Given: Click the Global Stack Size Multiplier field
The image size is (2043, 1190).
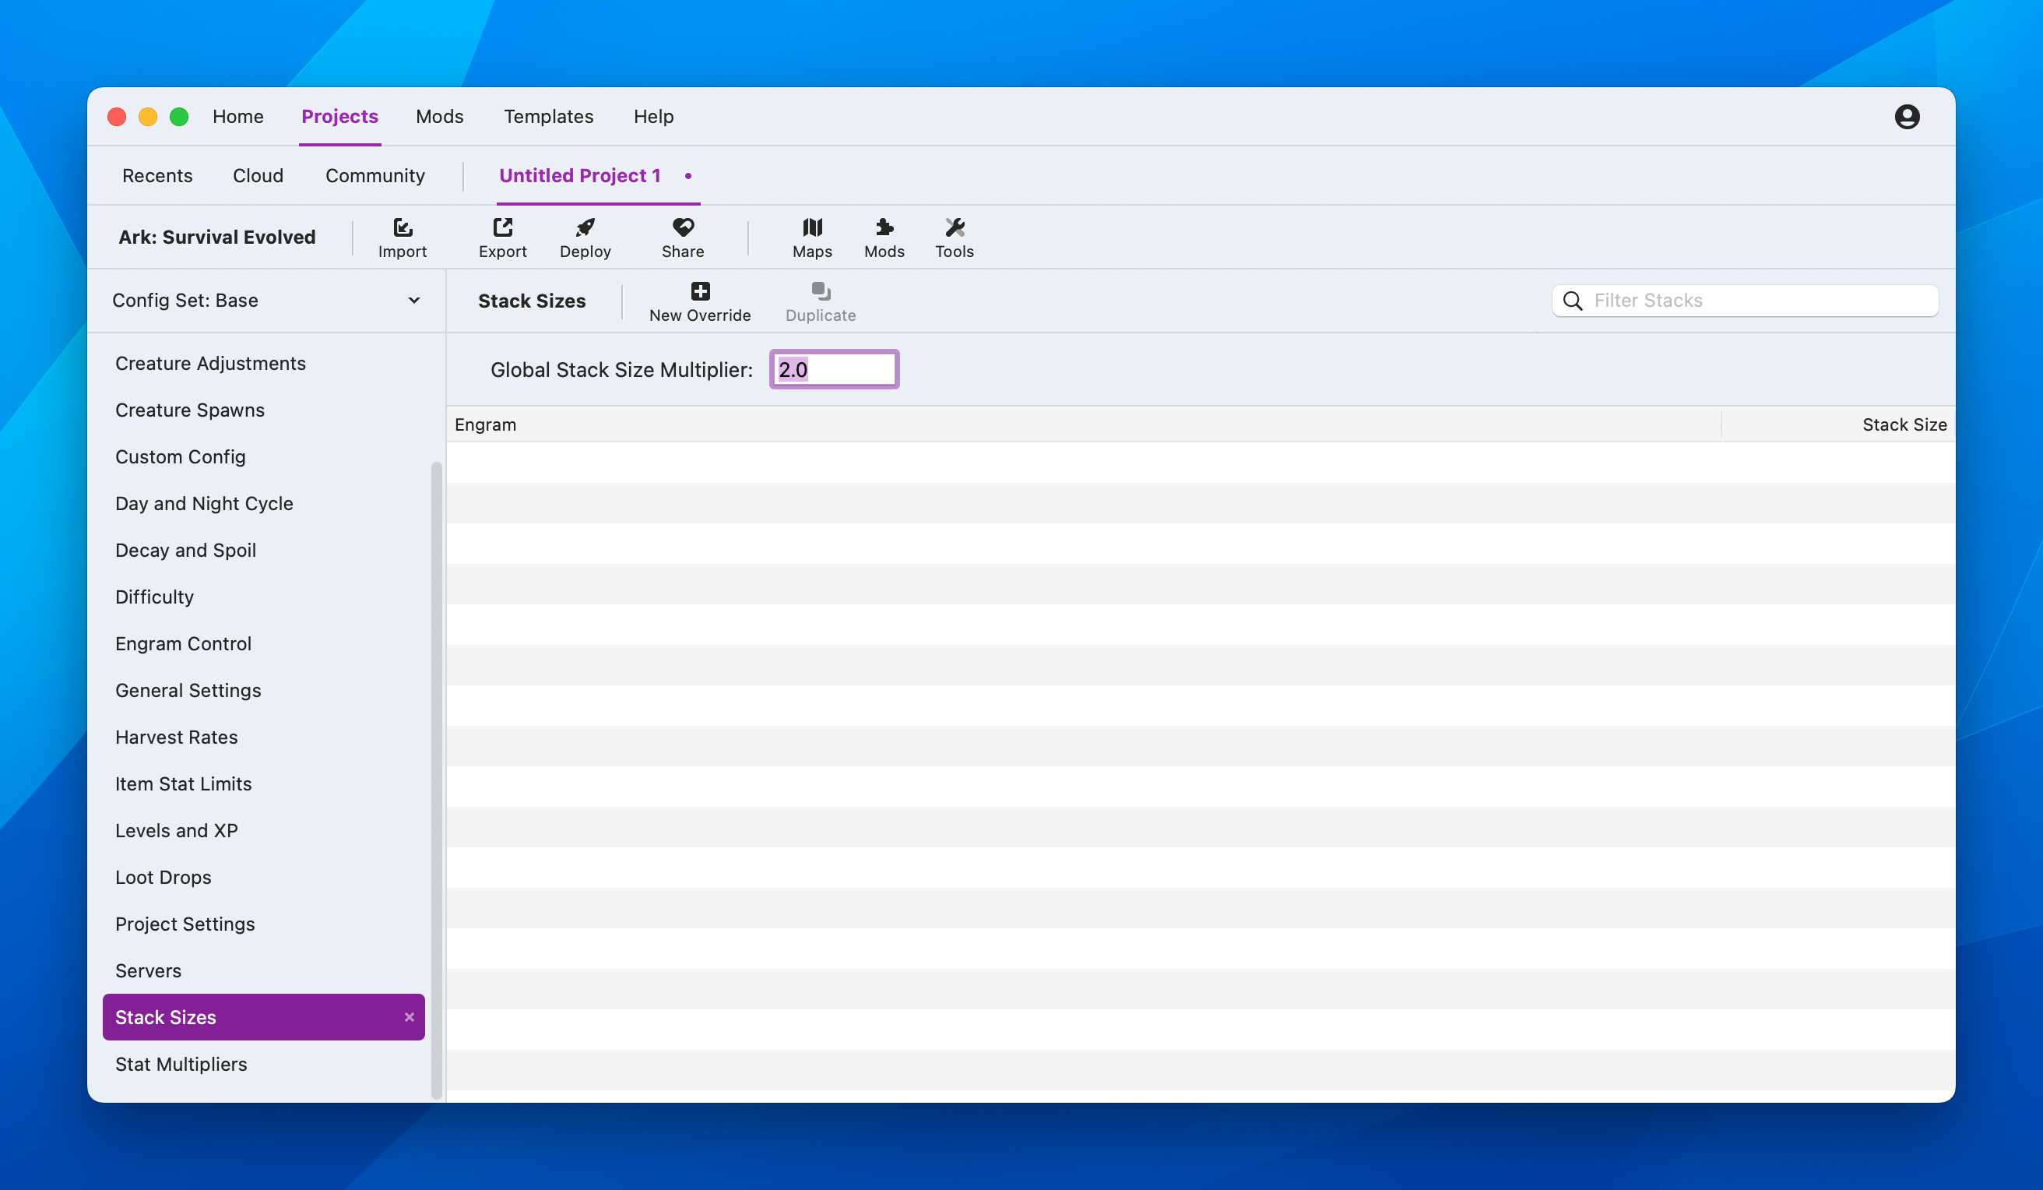Looking at the screenshot, I should [x=833, y=370].
